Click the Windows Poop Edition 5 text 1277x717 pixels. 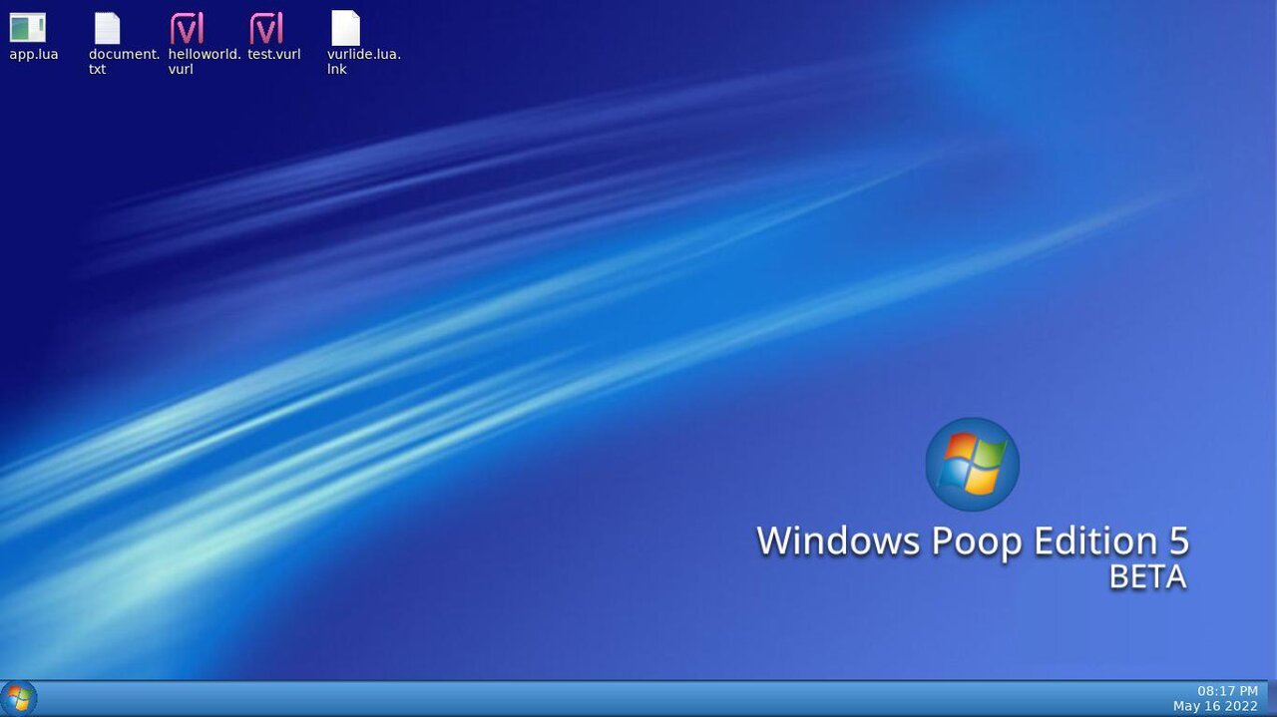973,540
